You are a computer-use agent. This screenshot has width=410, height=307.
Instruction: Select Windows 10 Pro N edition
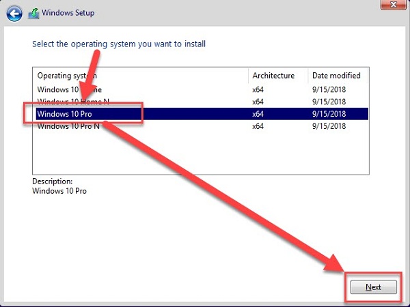(69, 126)
